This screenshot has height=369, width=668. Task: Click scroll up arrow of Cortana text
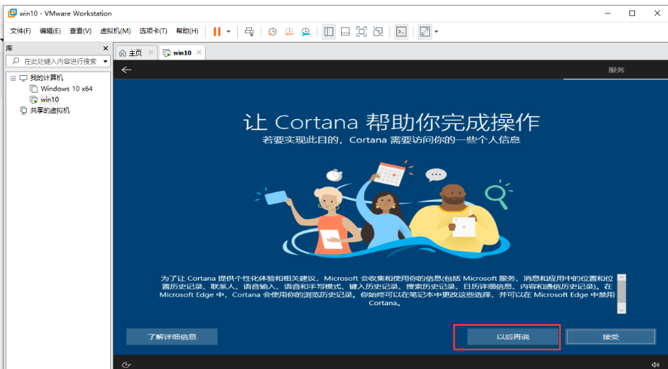[x=621, y=278]
